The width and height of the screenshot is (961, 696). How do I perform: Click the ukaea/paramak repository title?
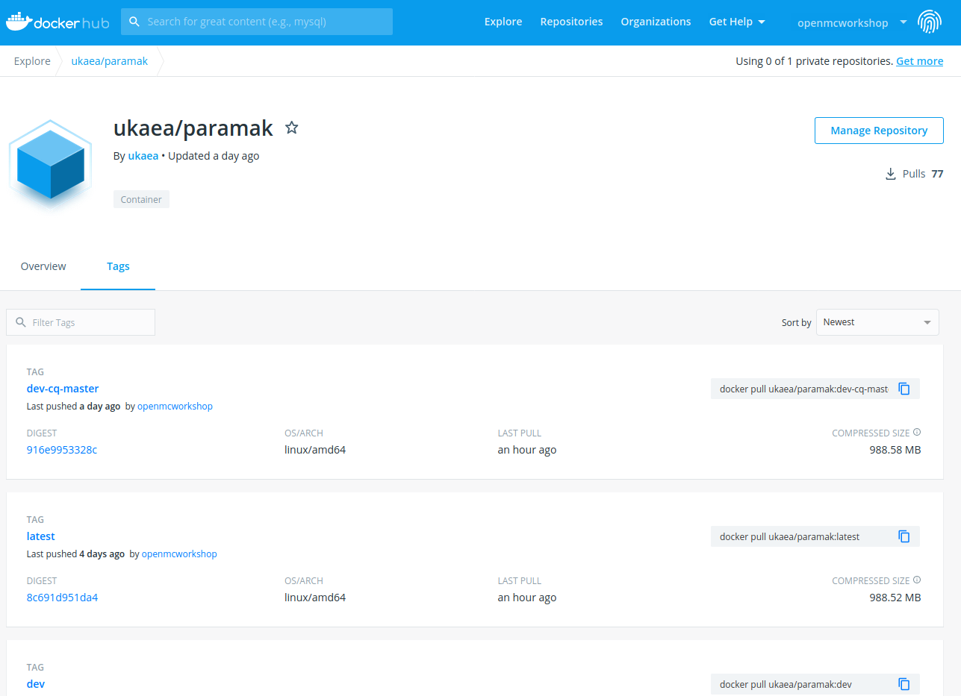(x=193, y=128)
